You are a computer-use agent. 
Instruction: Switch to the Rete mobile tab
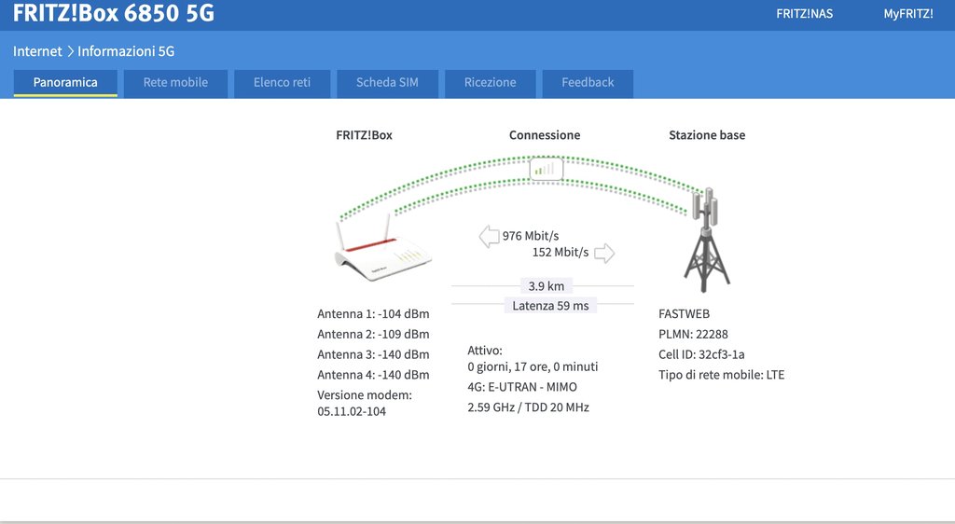pos(175,83)
